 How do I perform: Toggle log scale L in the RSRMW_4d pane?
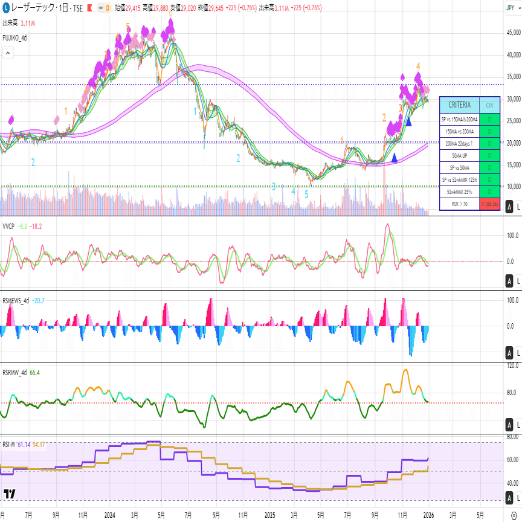click(x=518, y=425)
